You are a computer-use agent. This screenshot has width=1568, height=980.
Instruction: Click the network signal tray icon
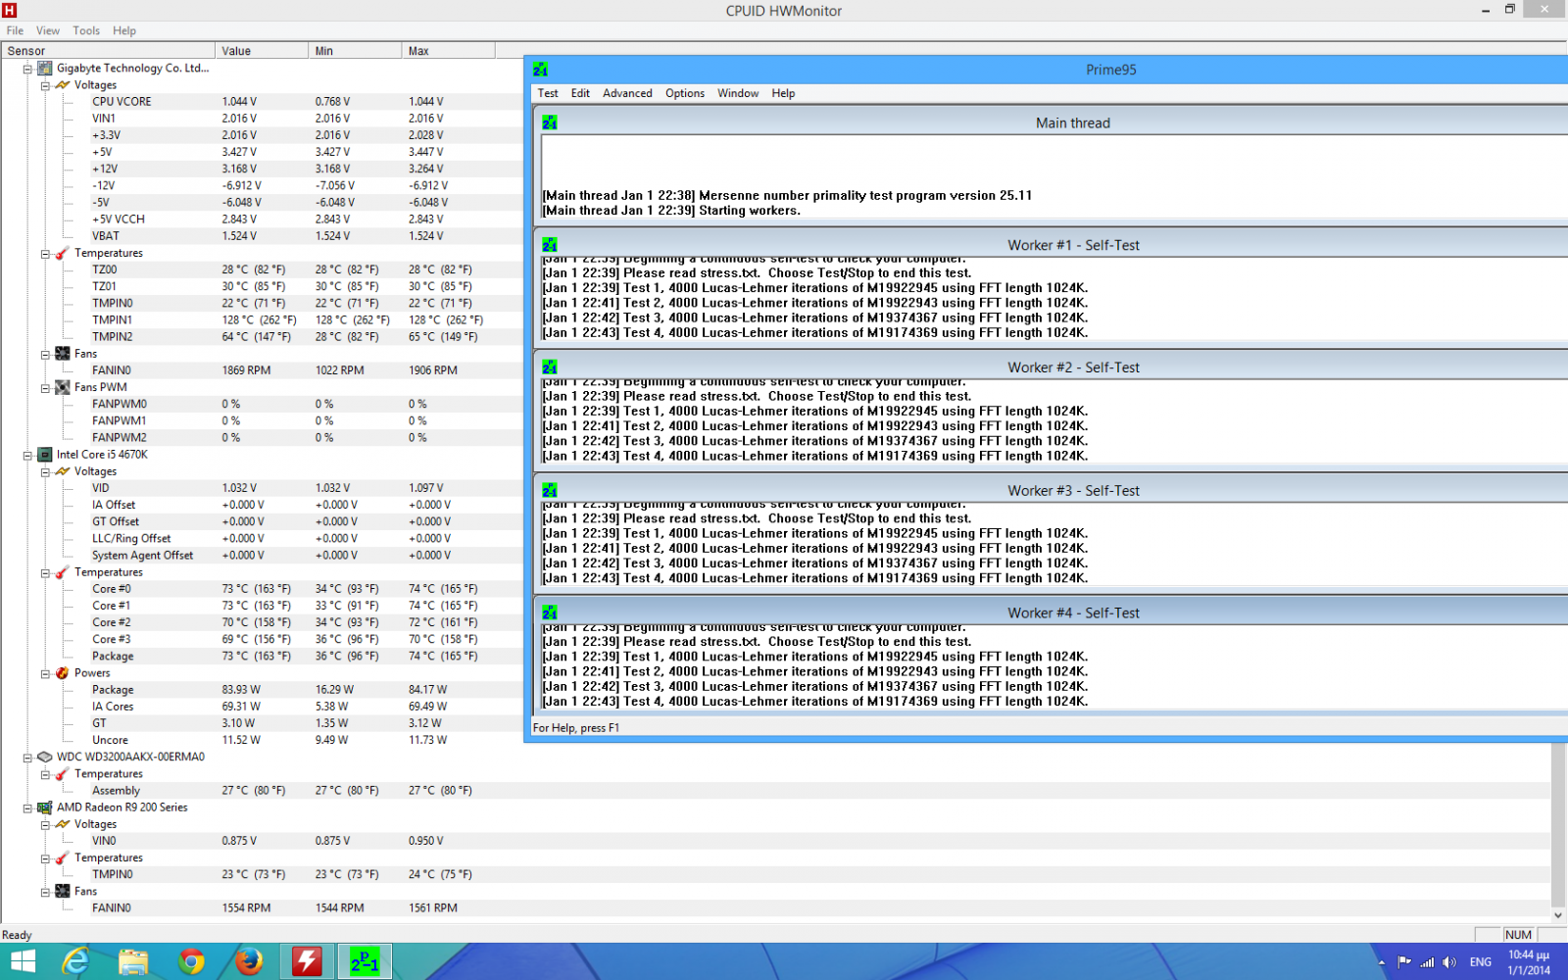pos(1427,962)
